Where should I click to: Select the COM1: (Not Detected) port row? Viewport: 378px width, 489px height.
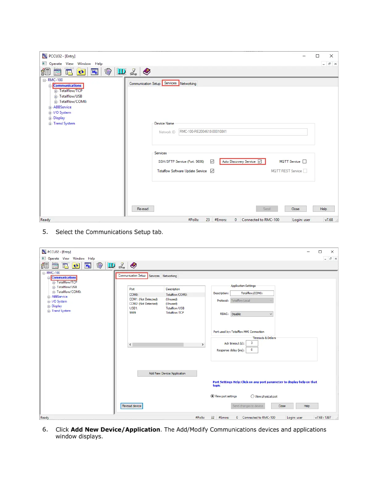point(166,299)
